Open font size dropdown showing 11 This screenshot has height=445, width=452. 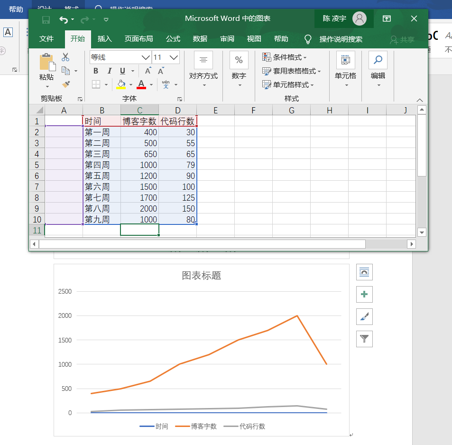tap(166, 57)
